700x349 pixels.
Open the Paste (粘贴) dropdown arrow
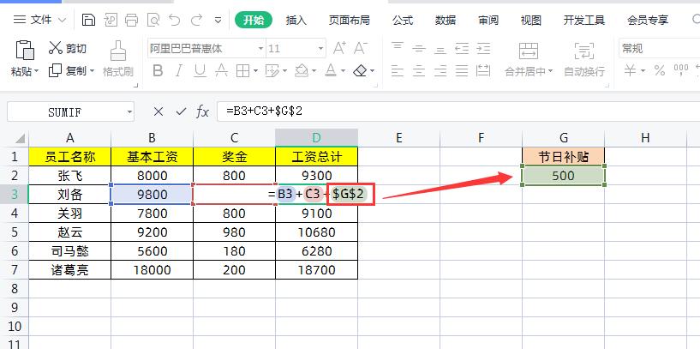point(36,71)
